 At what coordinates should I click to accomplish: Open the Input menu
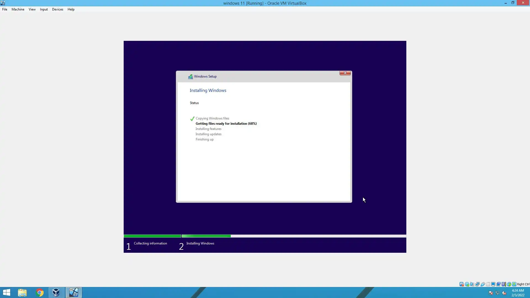point(44,9)
